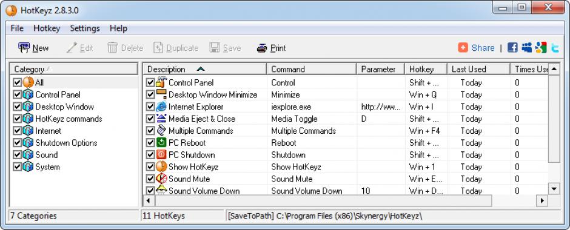Viewport: 570px width, 230px height.
Task: Uncheck the Desktop Window category checkbox
Action: coord(17,107)
